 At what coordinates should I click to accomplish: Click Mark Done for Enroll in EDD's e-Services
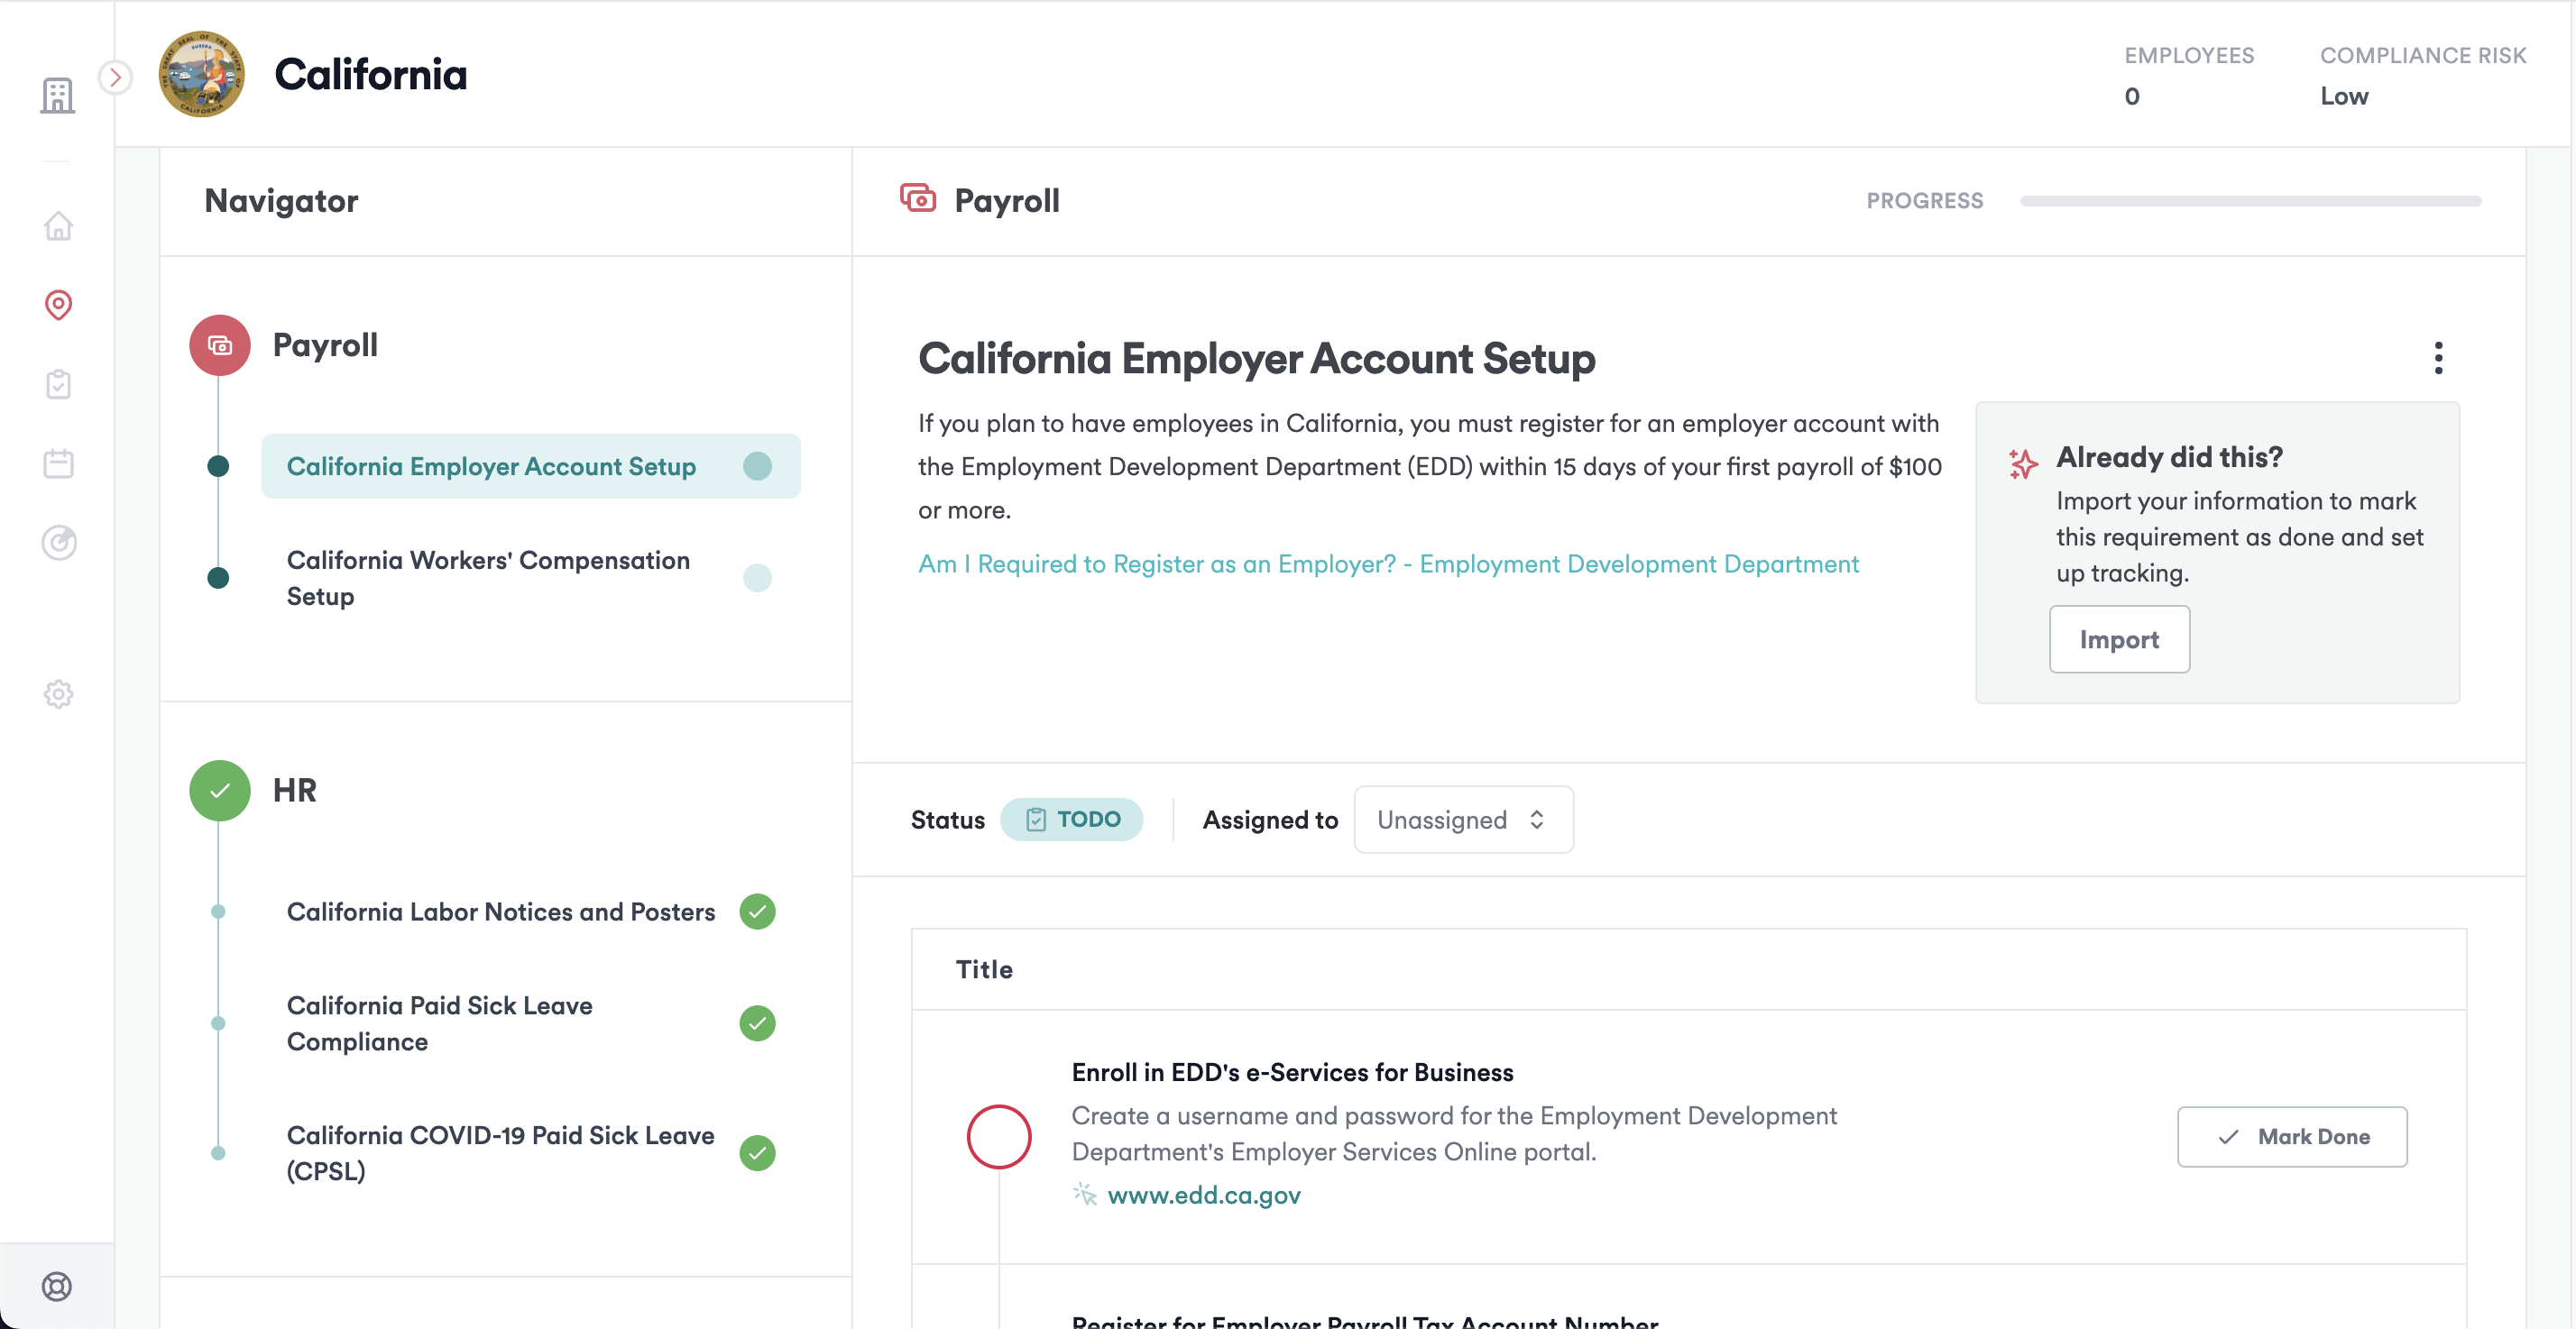(2292, 1137)
